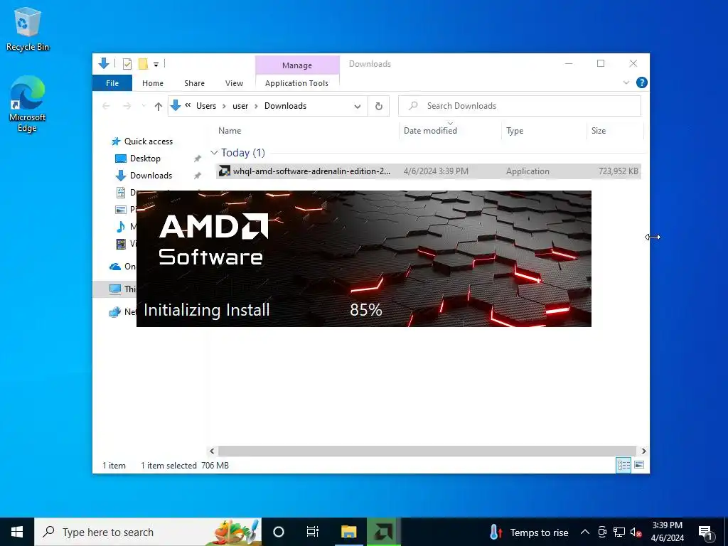Open the clock showing 3:39 PM
Viewport: 728px width, 546px height.
click(667, 532)
